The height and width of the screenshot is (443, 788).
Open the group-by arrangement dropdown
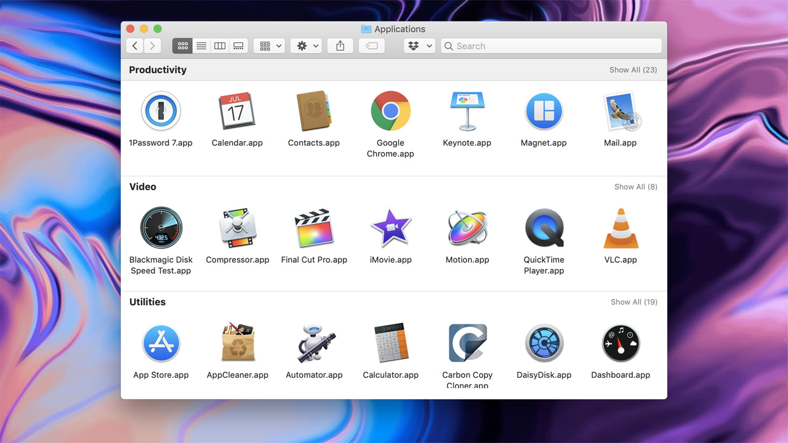[269, 46]
